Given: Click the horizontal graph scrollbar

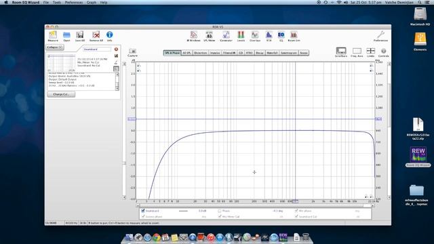Looking at the screenshot, I should (255, 205).
